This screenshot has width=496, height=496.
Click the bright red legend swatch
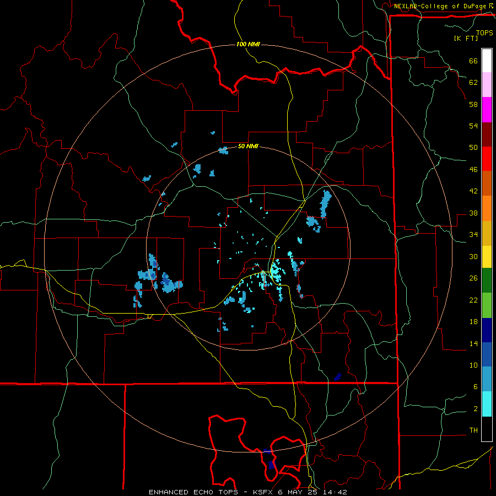[x=487, y=159]
